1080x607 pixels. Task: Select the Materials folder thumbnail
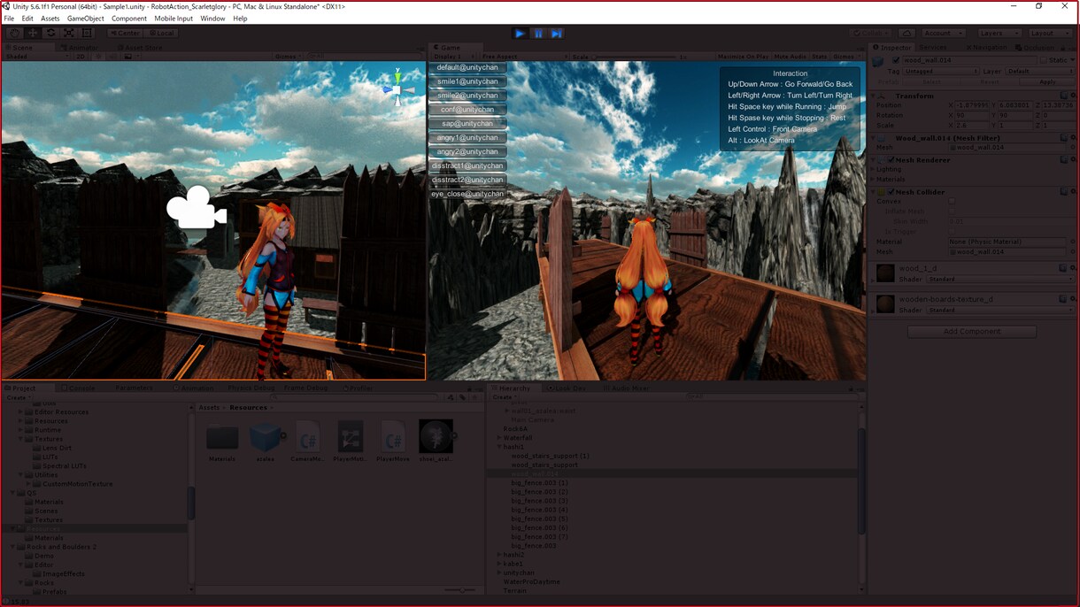click(x=222, y=438)
